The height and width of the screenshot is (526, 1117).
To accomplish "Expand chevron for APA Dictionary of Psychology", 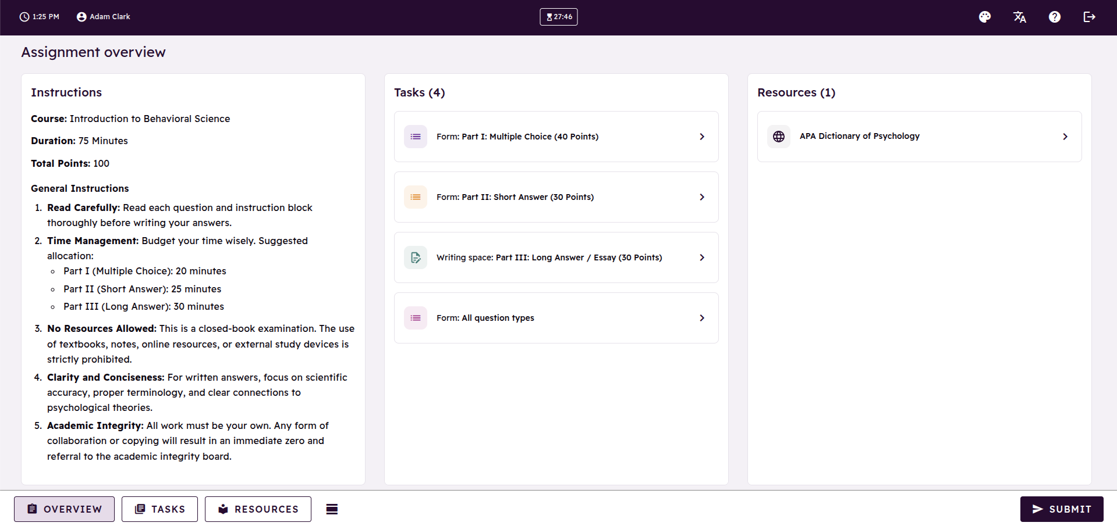I will tap(1065, 137).
